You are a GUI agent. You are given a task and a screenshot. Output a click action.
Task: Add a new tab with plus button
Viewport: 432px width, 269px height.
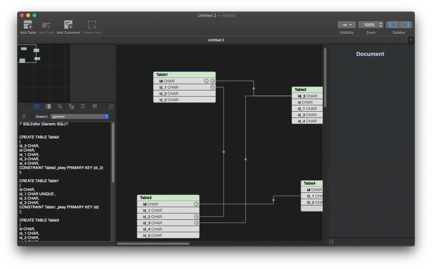click(411, 40)
